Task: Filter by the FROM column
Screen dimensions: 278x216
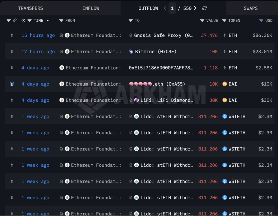Action: [x=61, y=21]
